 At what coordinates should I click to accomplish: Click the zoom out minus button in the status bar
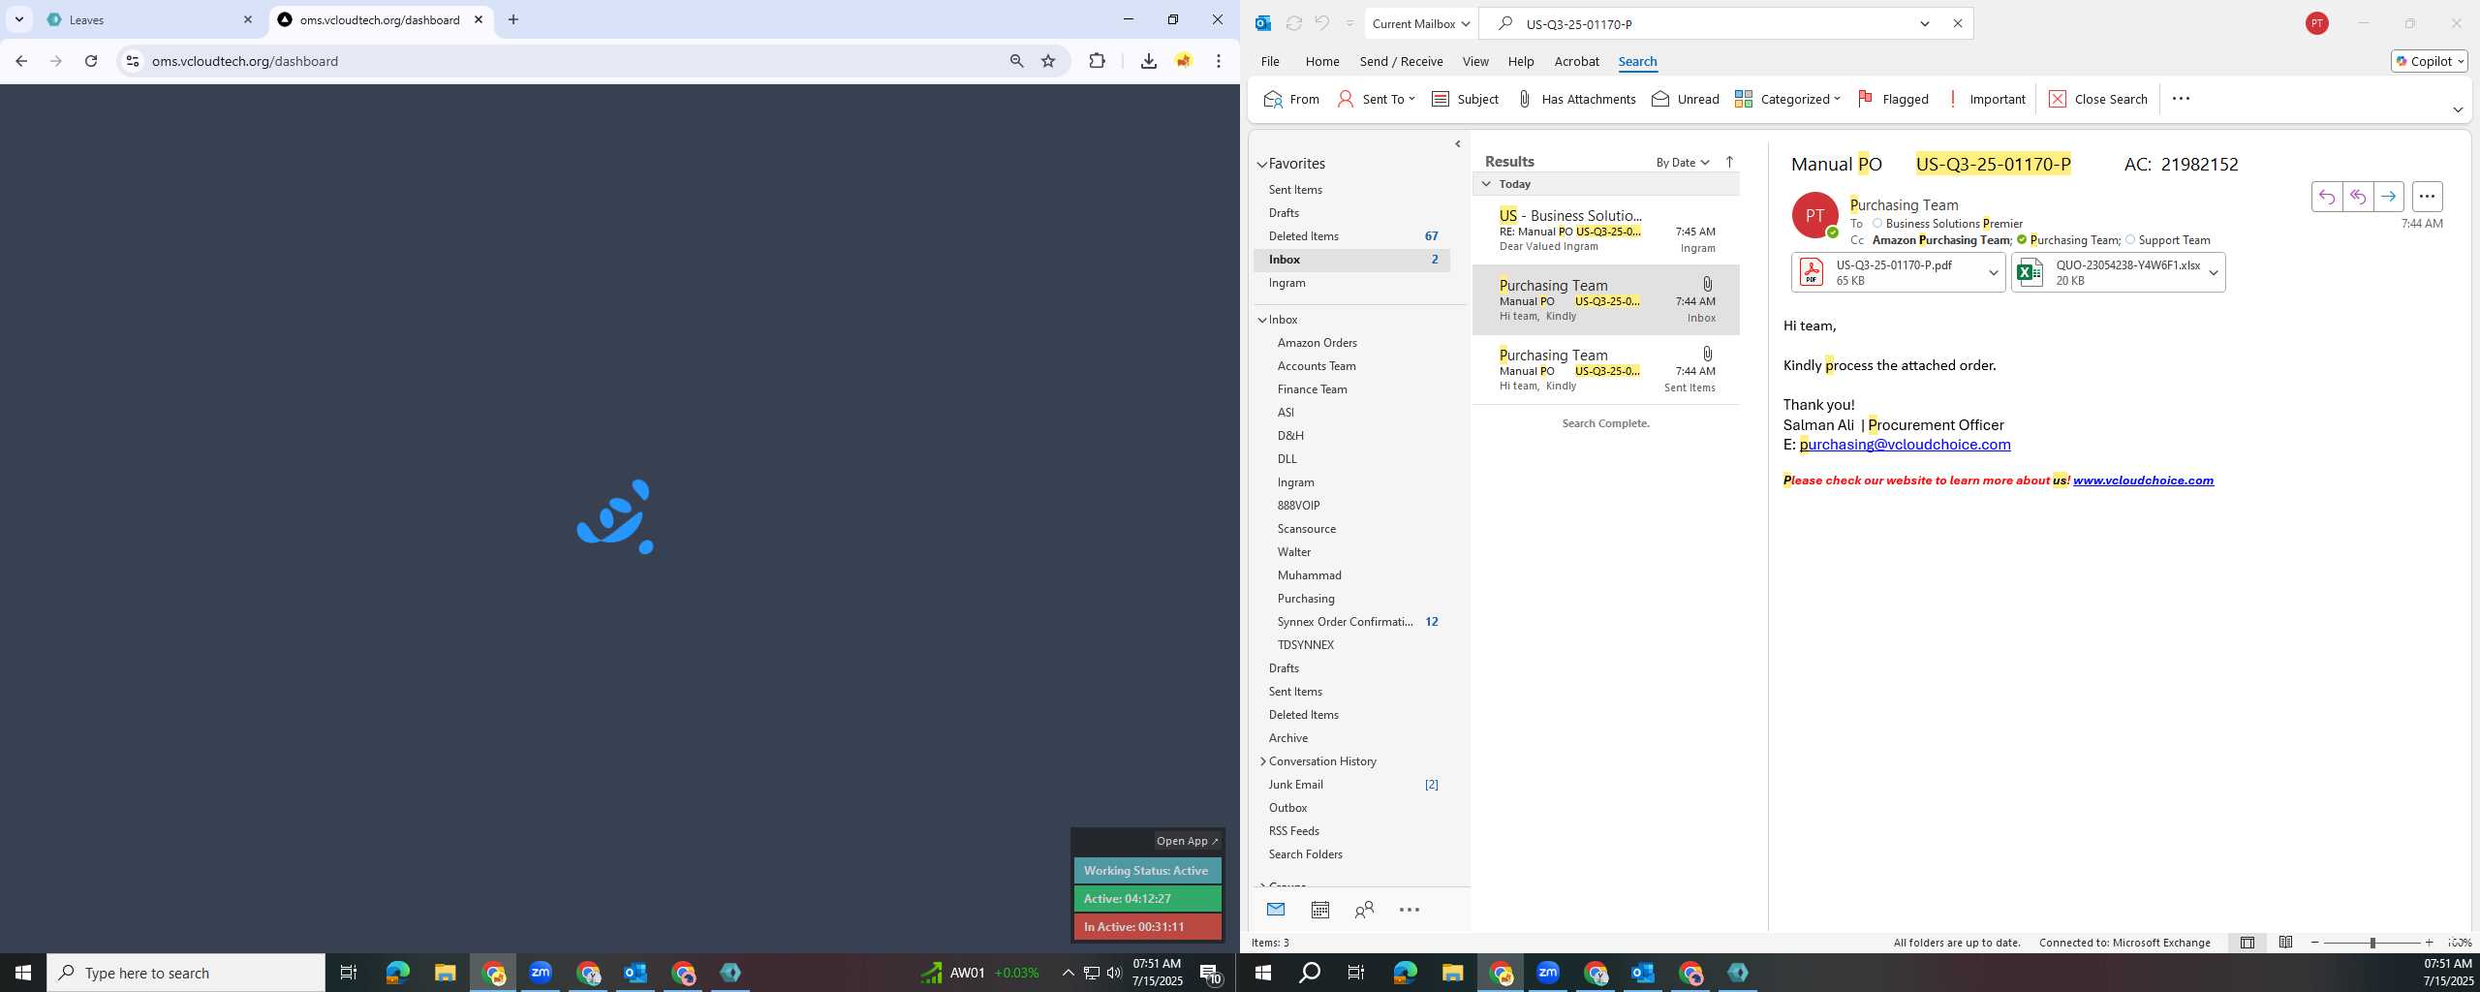2314,943
